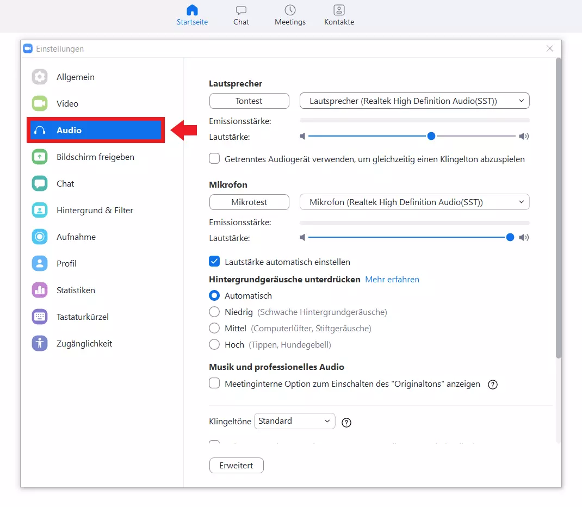Uncheck Lautstärke automatisch einstellen
The height and width of the screenshot is (507, 582).
pos(214,262)
